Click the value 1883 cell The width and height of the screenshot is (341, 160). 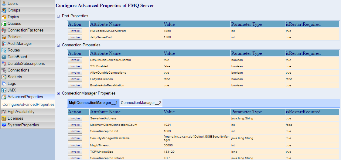[x=197, y=131]
